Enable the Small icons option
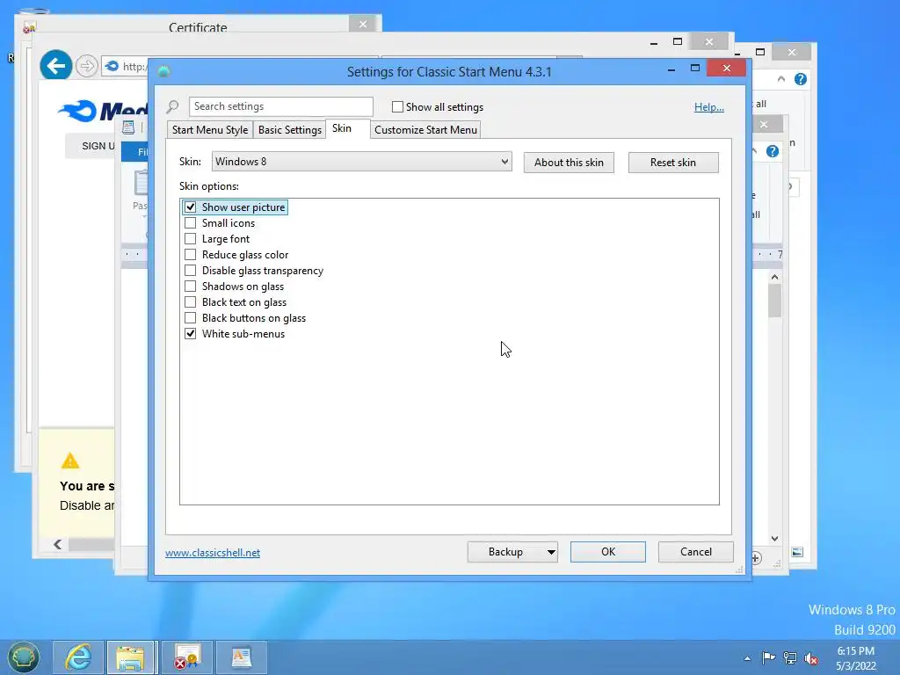The image size is (900, 675). (x=190, y=223)
